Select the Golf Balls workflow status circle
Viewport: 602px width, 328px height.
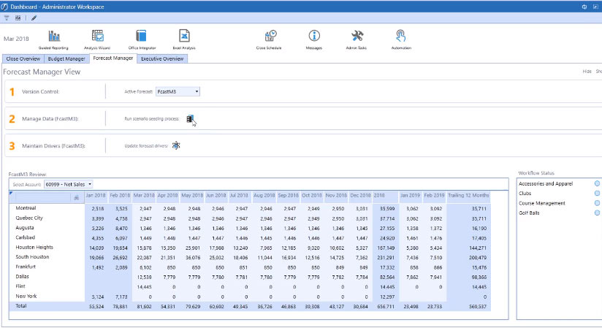click(597, 213)
